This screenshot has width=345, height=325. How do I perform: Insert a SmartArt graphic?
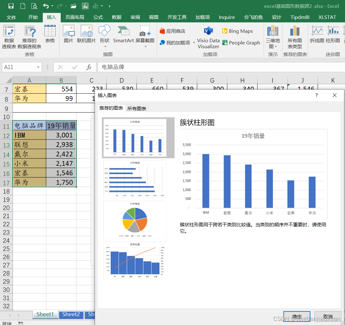point(123,34)
